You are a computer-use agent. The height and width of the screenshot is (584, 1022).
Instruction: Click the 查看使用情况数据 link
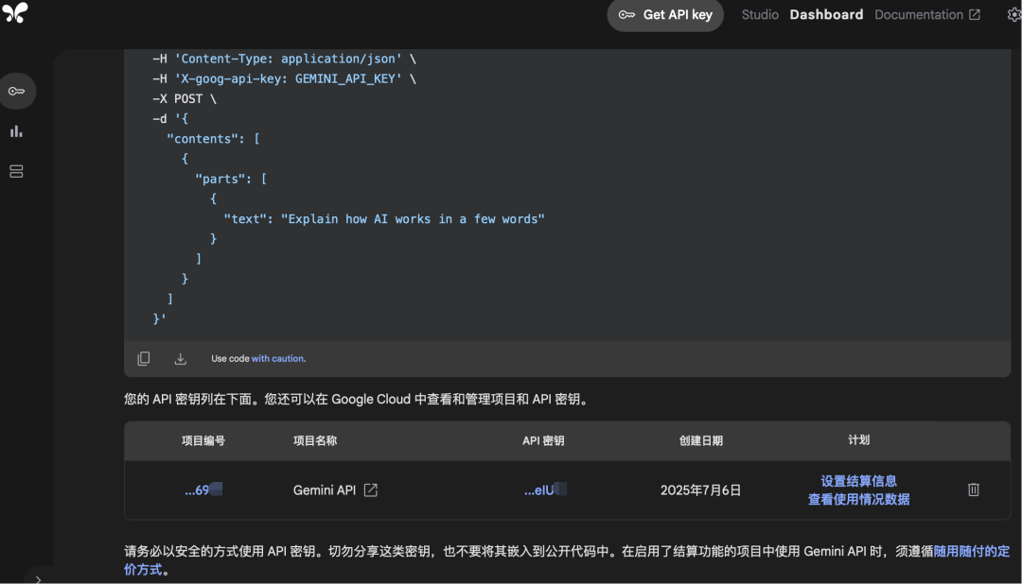858,499
